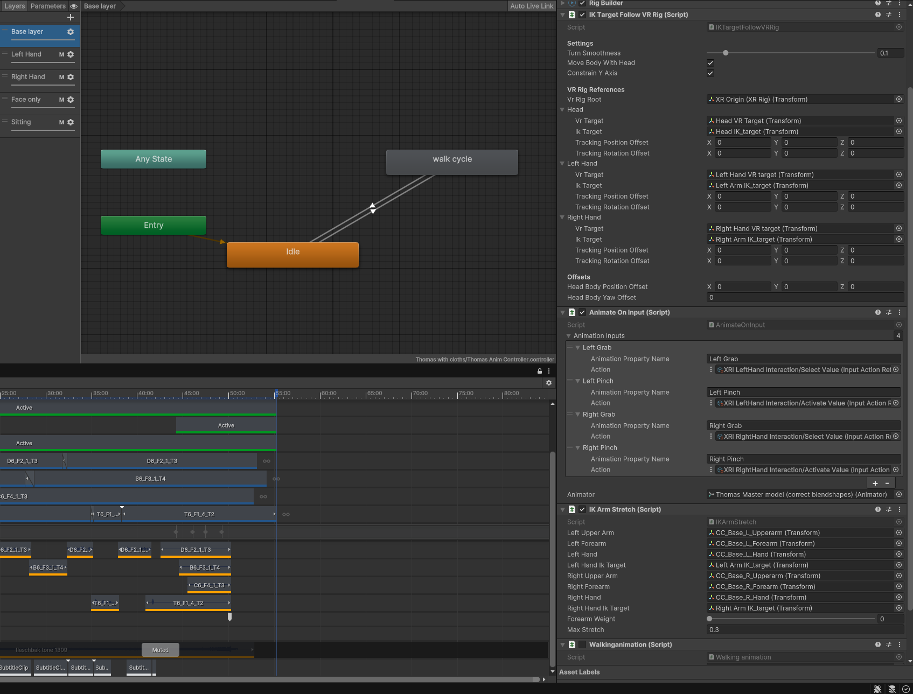
Task: Collapse the Right Grab entry
Action: pos(578,415)
